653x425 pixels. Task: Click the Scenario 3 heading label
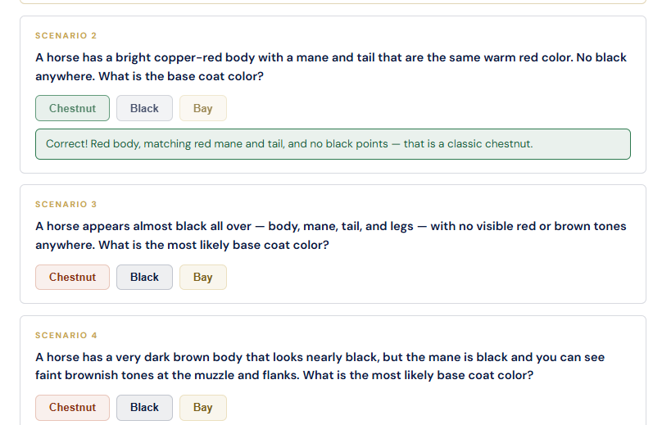66,205
